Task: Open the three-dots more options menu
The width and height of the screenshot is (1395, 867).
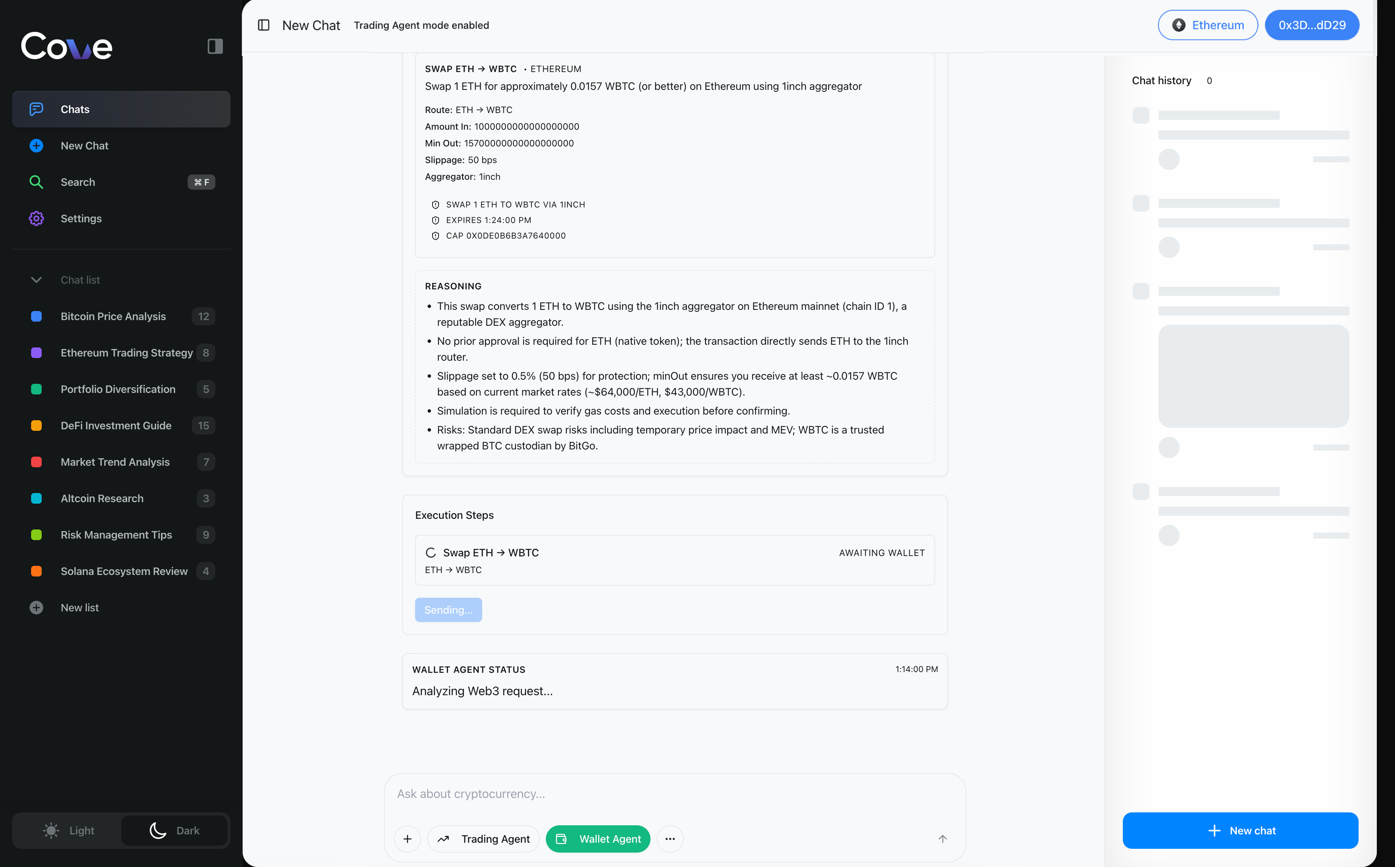Action: tap(670, 839)
